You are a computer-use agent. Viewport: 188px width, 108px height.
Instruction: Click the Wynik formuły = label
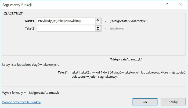tap(14, 93)
